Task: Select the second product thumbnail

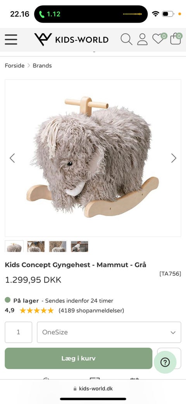Action: (x=36, y=246)
